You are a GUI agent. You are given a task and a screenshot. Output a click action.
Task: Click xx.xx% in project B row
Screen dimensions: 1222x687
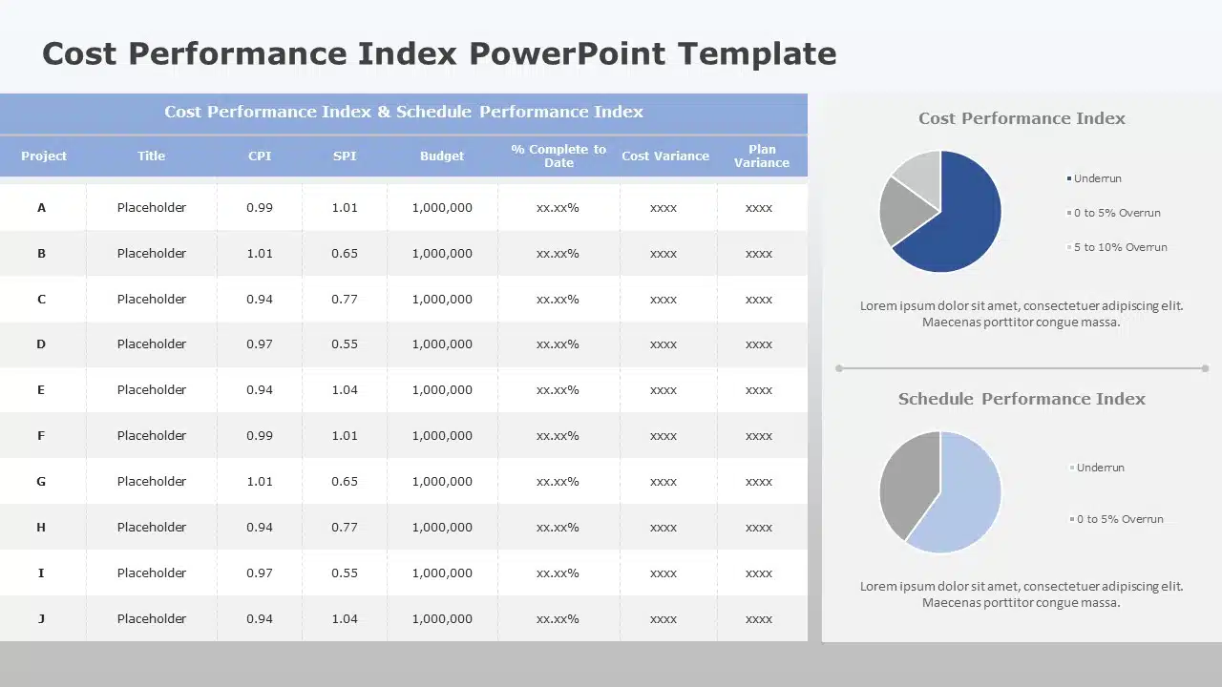tap(558, 253)
